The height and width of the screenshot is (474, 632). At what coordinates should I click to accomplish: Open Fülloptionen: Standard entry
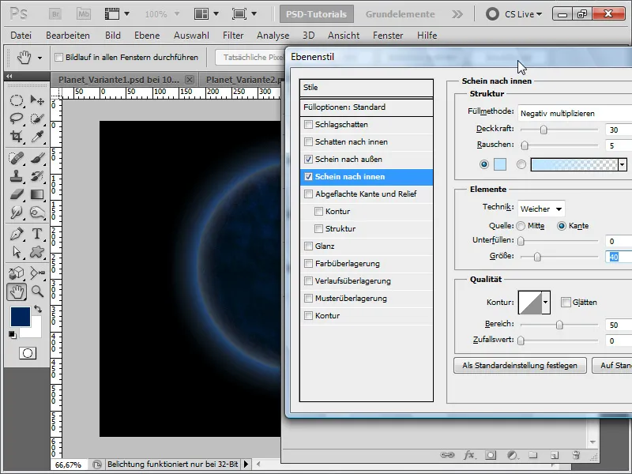pos(367,107)
